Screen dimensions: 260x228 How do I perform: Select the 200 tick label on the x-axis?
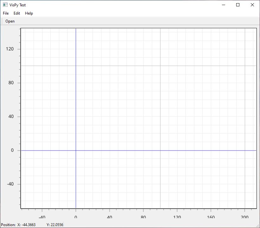[245, 217]
